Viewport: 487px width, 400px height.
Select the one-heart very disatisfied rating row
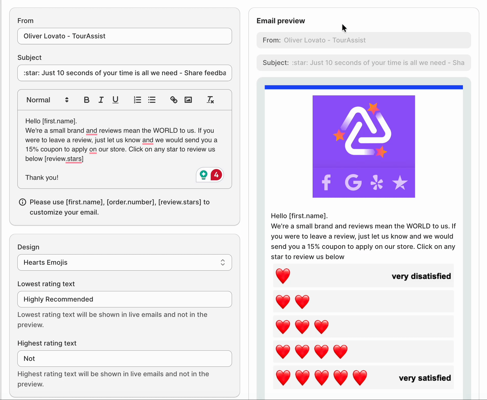(x=363, y=276)
